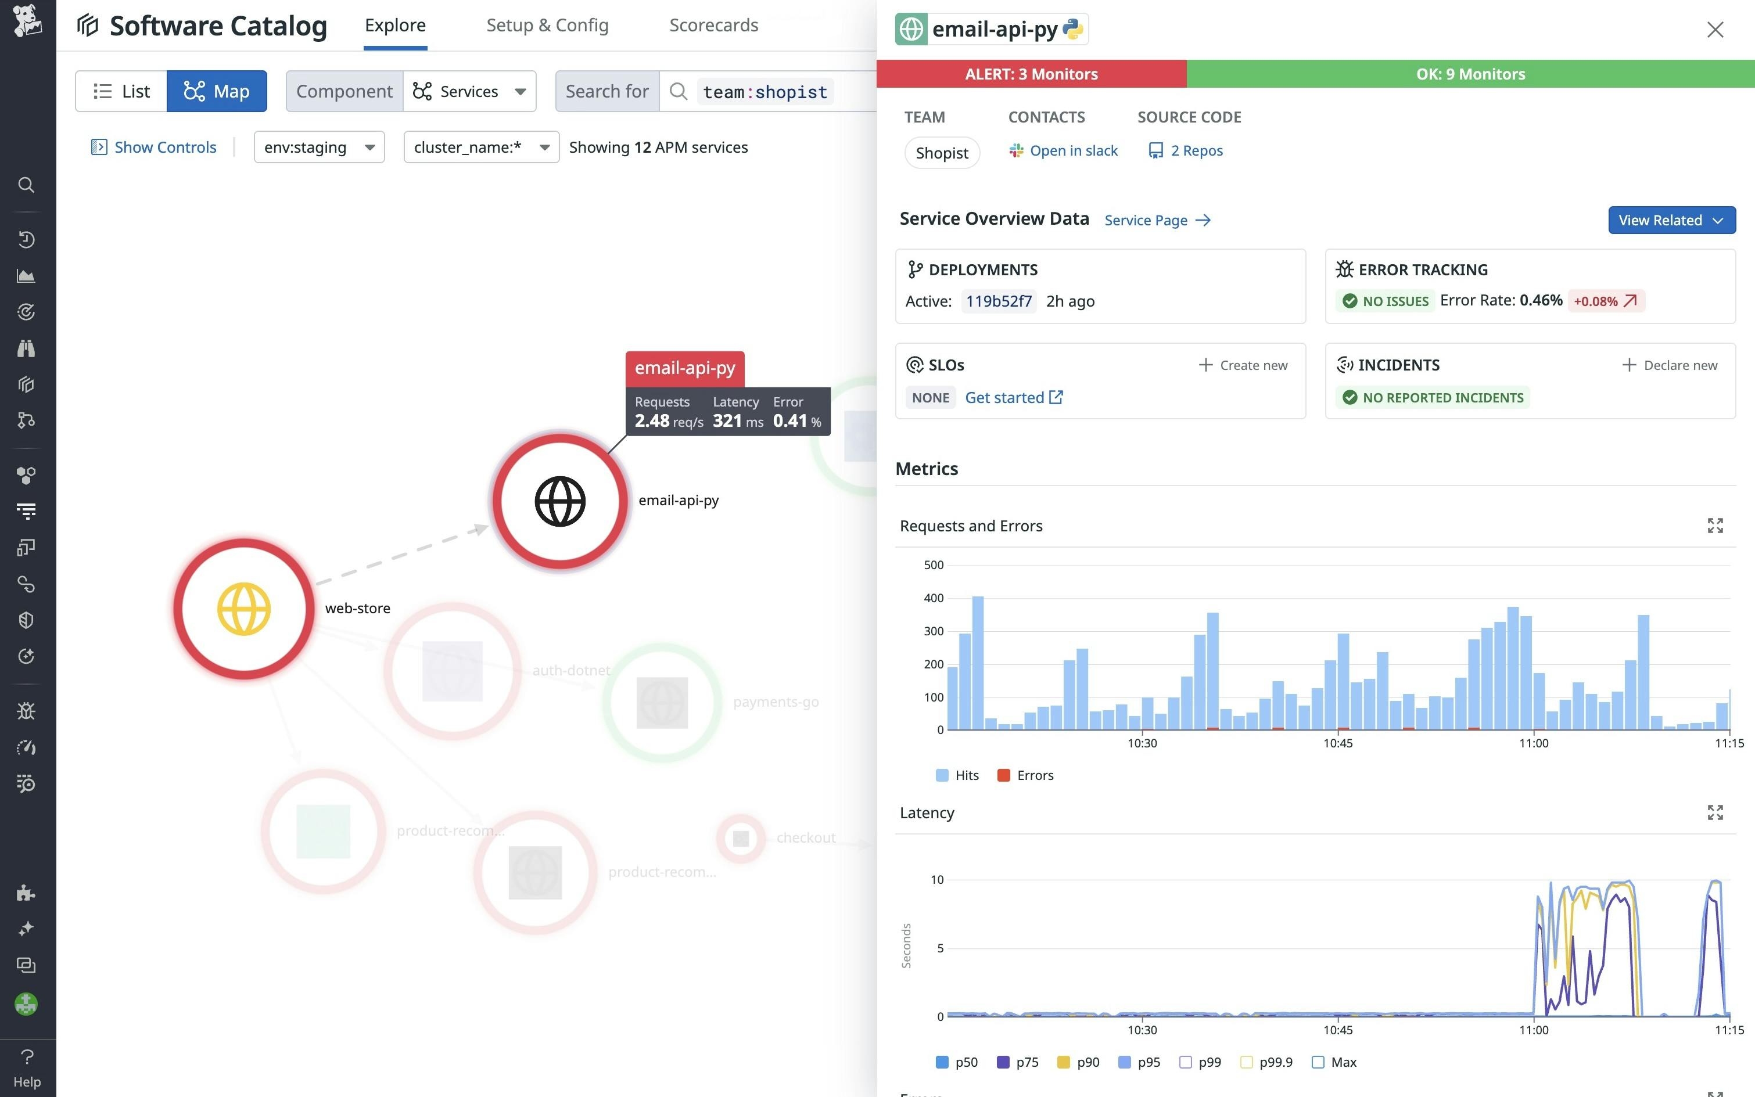Enable the Max latency series checkbox
The width and height of the screenshot is (1755, 1097).
tap(1319, 1062)
